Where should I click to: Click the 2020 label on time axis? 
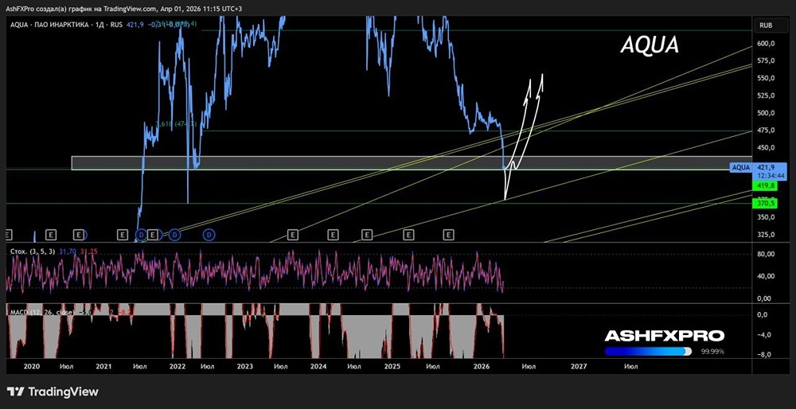[x=32, y=366]
